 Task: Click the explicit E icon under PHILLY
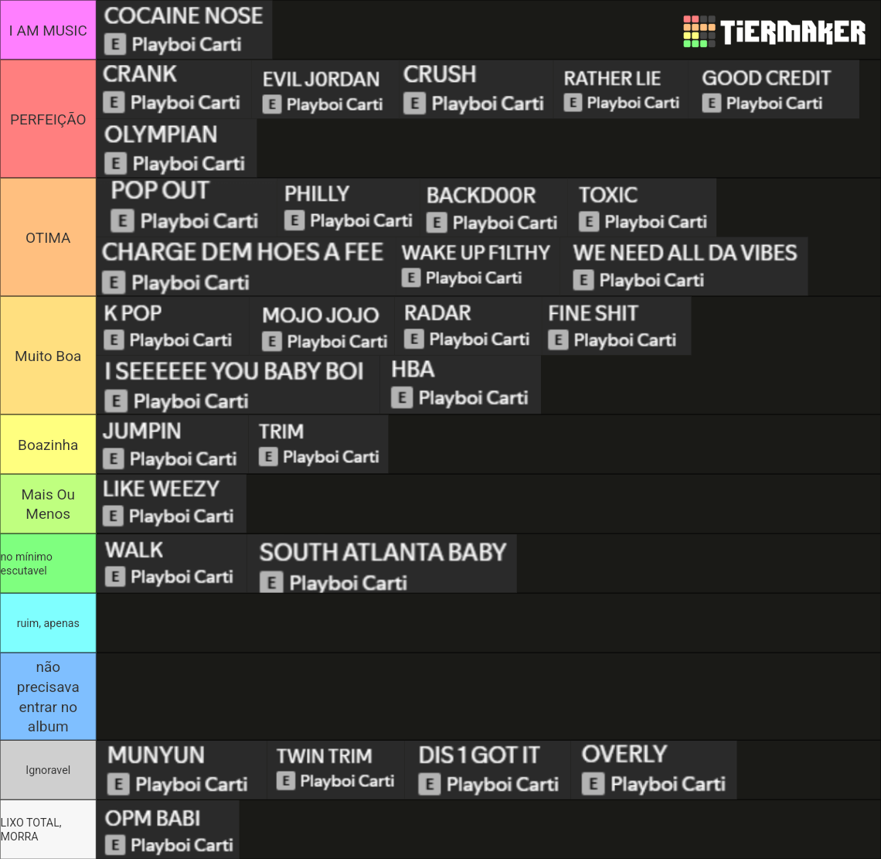tap(294, 220)
